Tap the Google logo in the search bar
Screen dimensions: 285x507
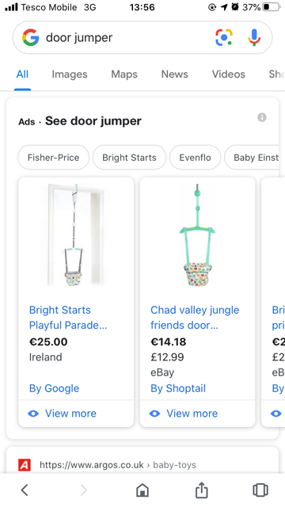[x=31, y=37]
